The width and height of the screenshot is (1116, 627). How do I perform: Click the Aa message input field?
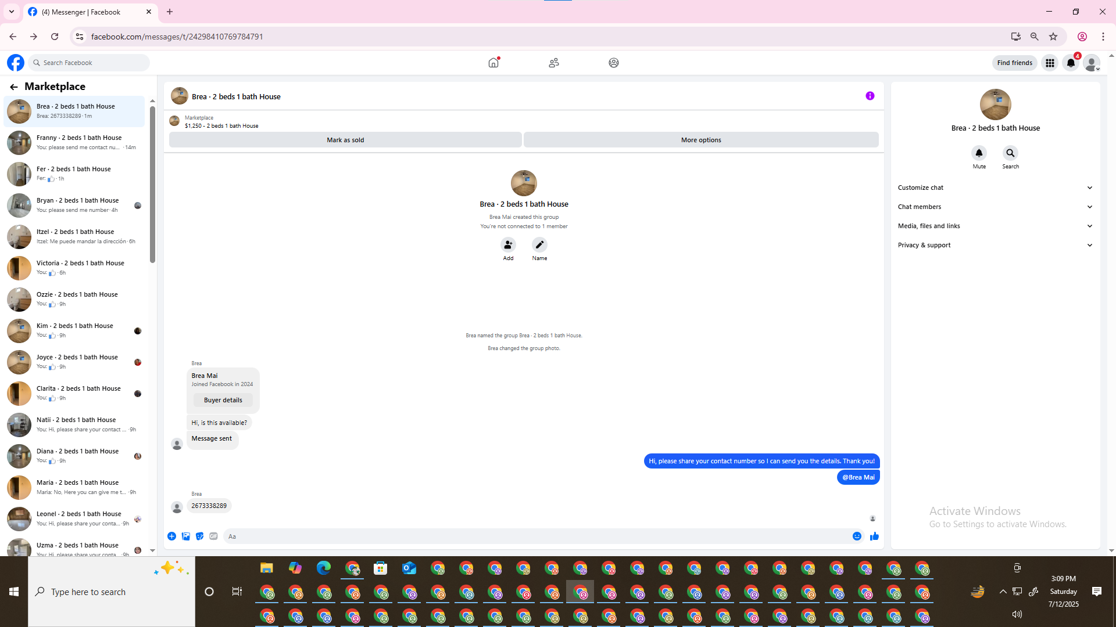[535, 536]
